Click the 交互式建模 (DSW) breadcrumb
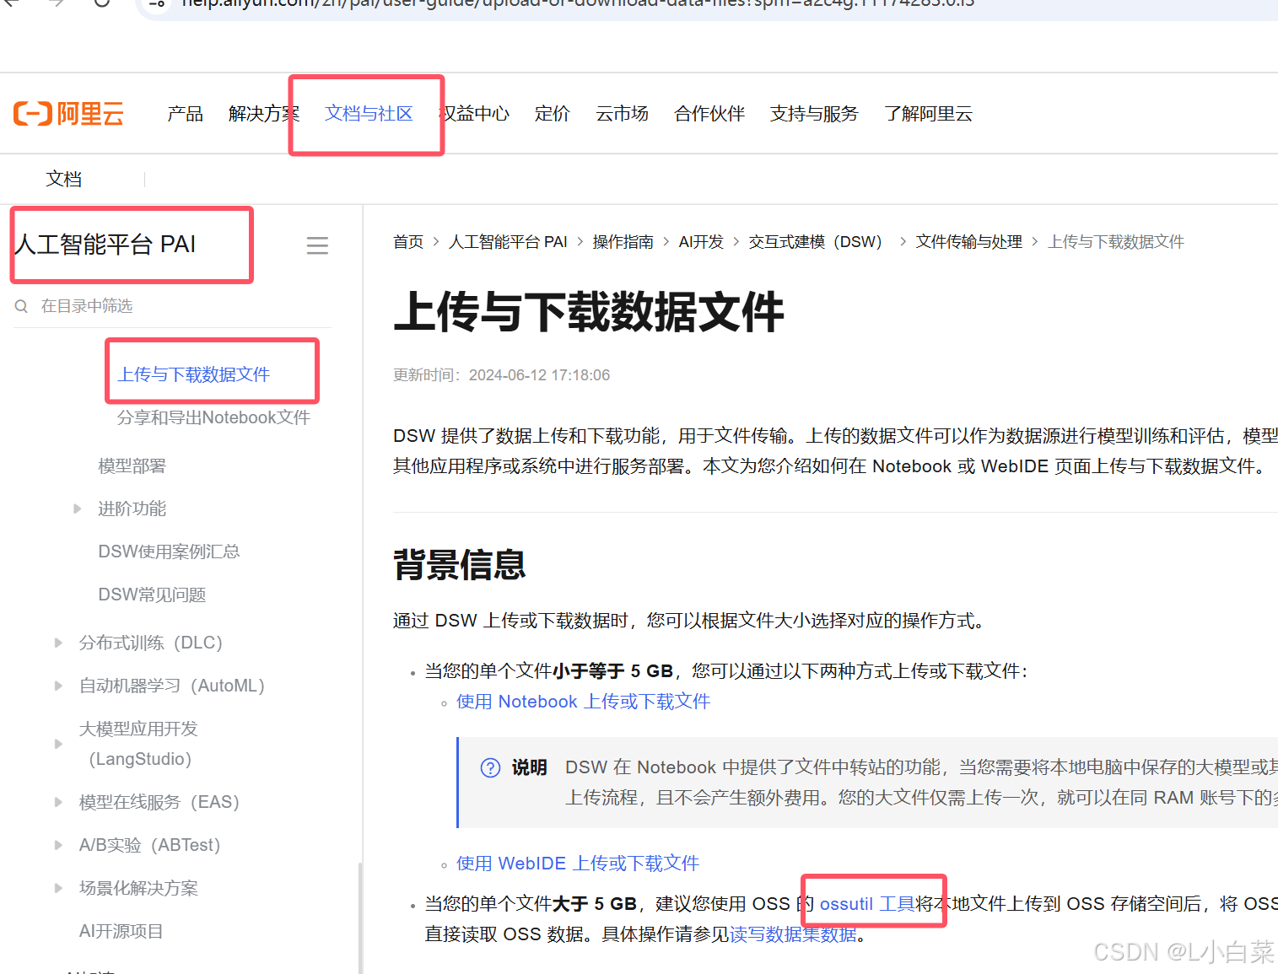The image size is (1278, 974). [816, 242]
